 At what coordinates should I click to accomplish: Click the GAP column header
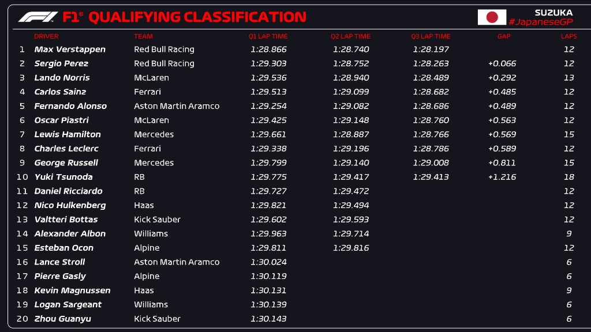tap(504, 36)
